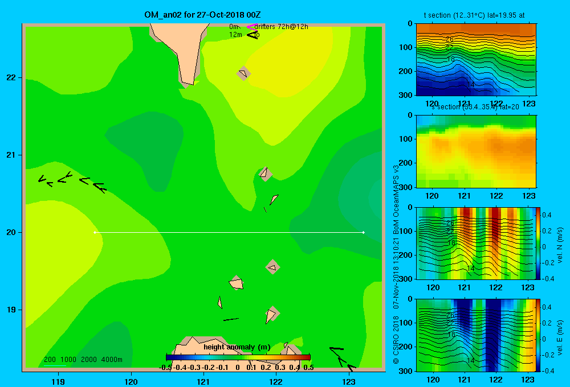Click the 'vel. E (m/s)' axis label
The width and height of the screenshot is (570, 387).
pyautogui.click(x=560, y=337)
